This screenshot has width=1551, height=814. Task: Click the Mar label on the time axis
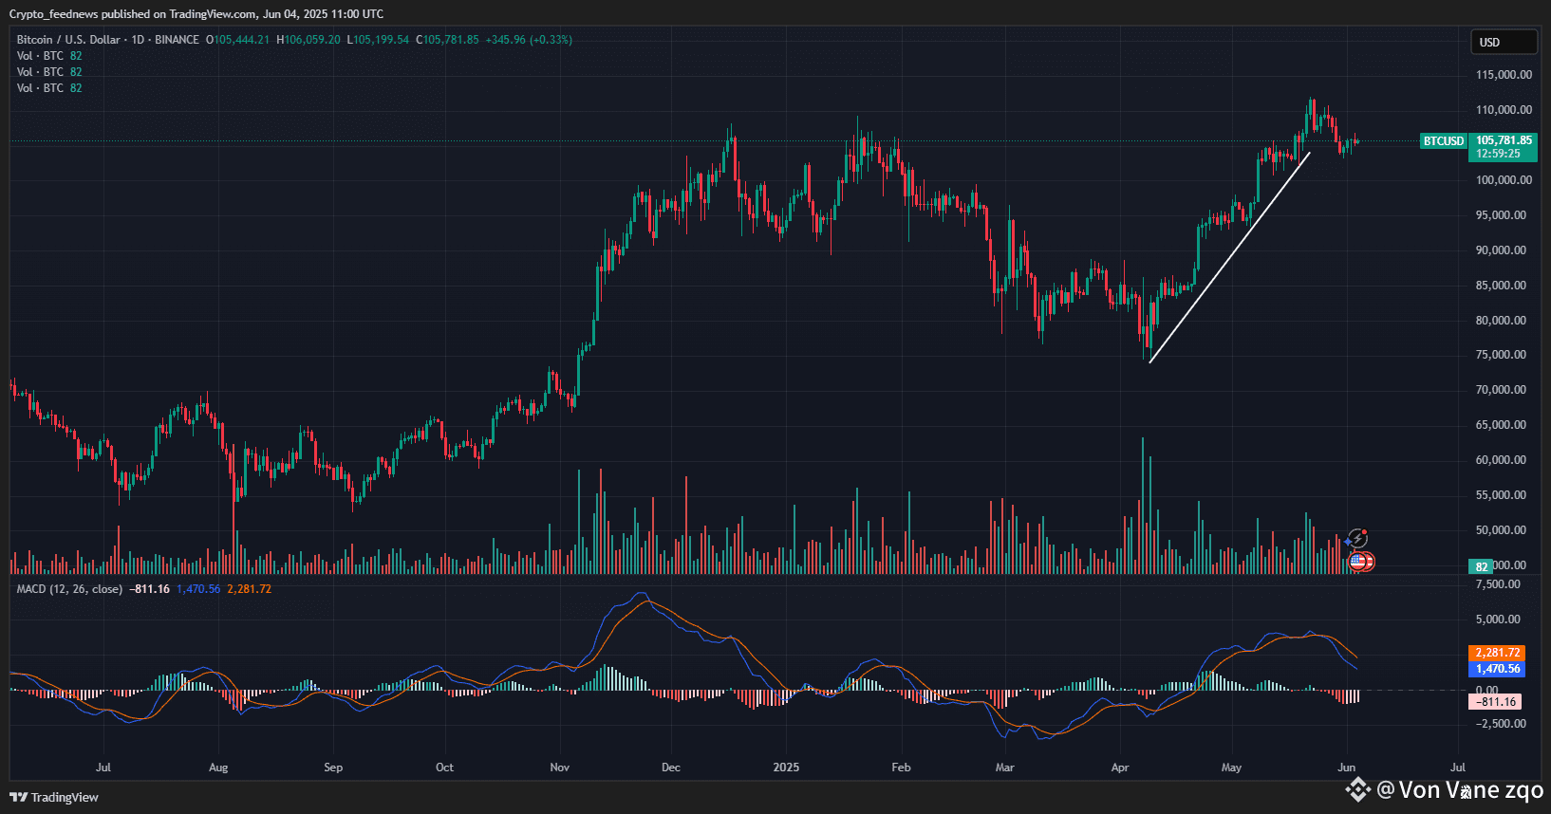pyautogui.click(x=1004, y=768)
